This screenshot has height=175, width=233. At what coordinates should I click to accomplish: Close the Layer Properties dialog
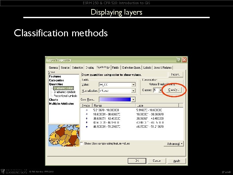click(184, 60)
